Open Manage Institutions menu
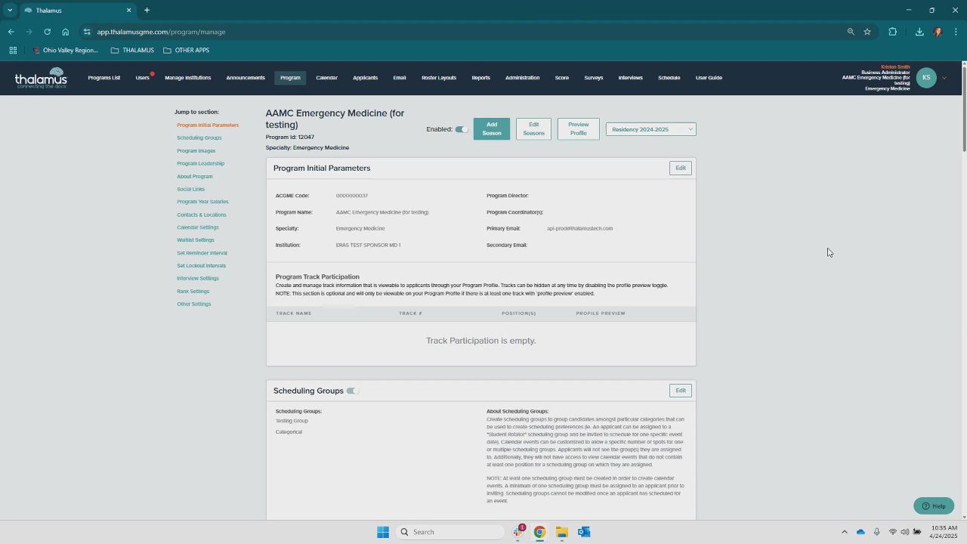The width and height of the screenshot is (967, 544). 187,78
